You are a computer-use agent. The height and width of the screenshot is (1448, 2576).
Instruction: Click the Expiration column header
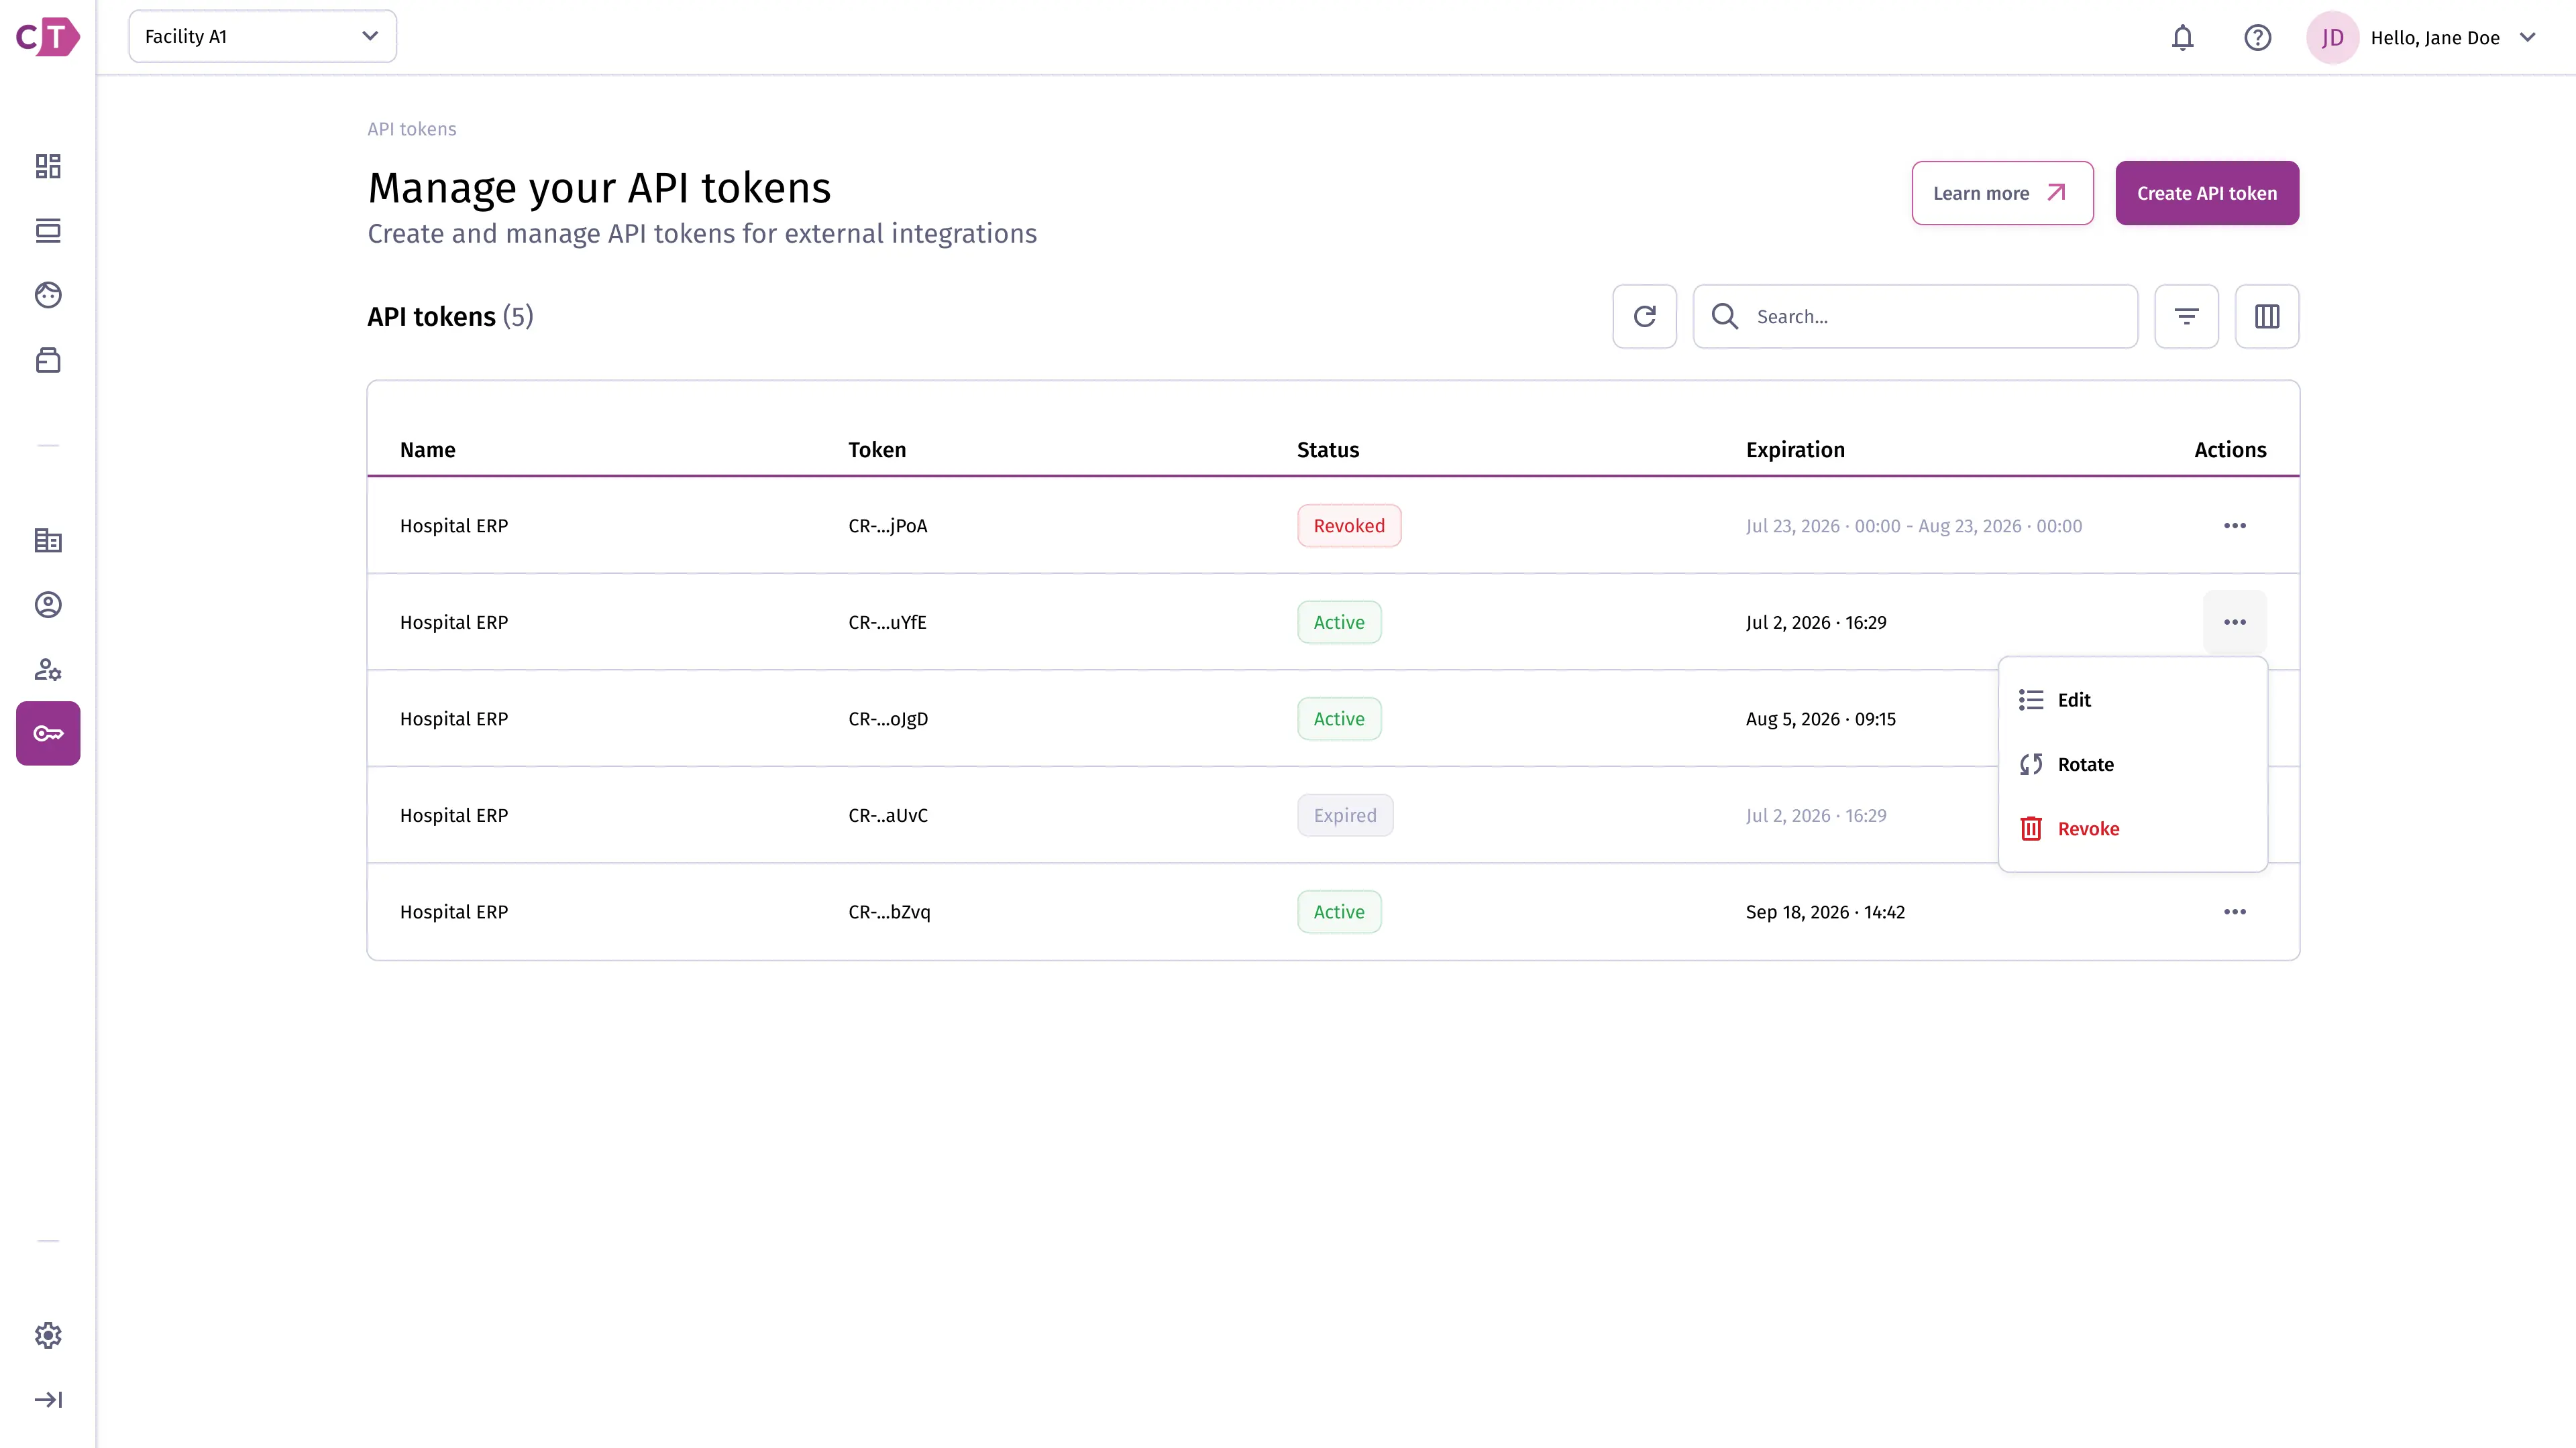pyautogui.click(x=1795, y=450)
